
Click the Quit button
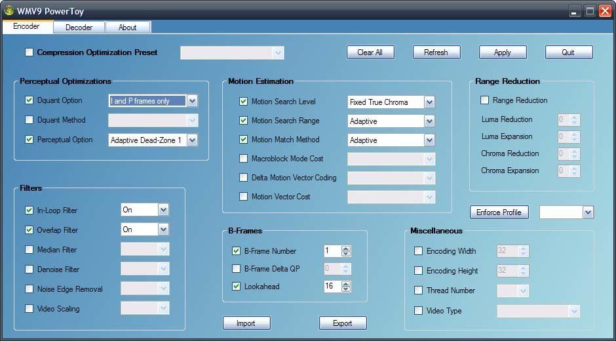[568, 52]
